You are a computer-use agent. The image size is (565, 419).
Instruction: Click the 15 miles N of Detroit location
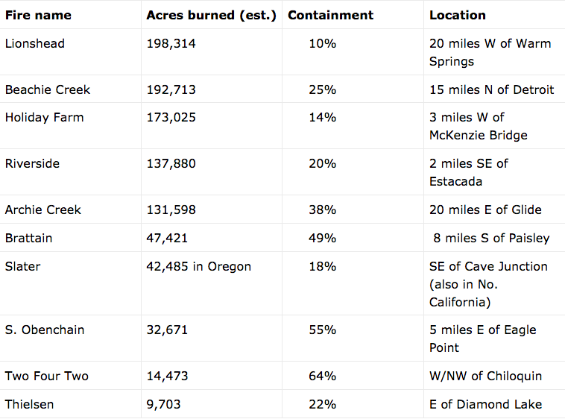click(491, 89)
